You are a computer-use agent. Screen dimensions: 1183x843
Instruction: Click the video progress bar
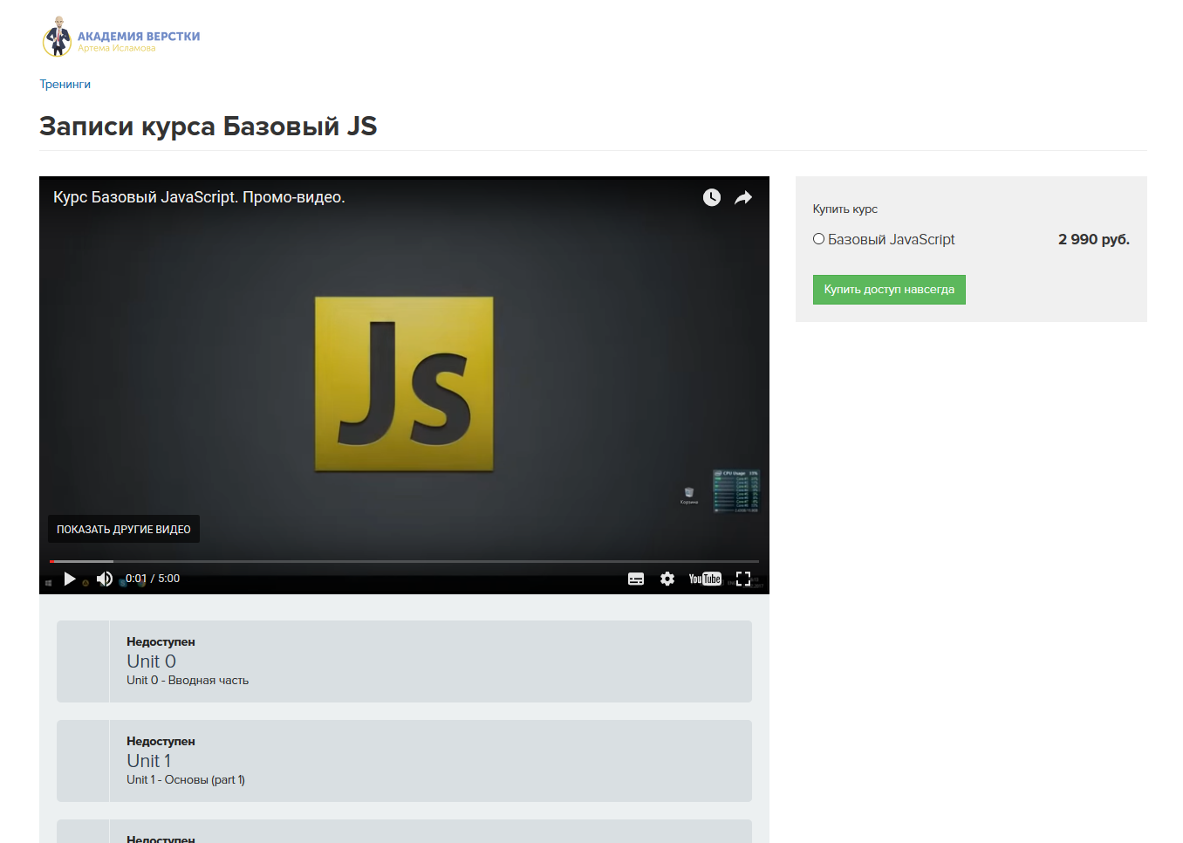[404, 561]
